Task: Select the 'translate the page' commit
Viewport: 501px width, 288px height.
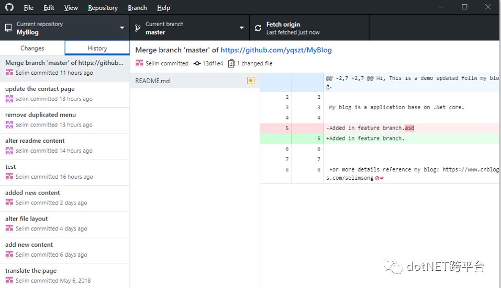Action: [x=65, y=276]
